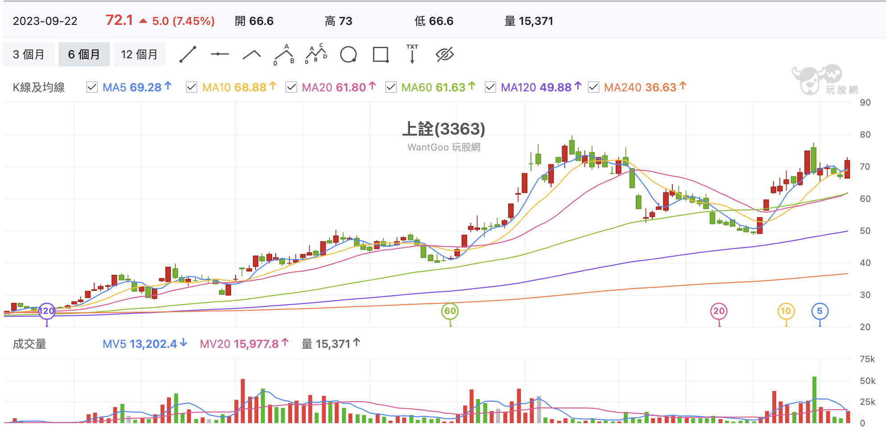The image size is (886, 432).
Task: Click the green 60 MA marker
Action: 450,311
